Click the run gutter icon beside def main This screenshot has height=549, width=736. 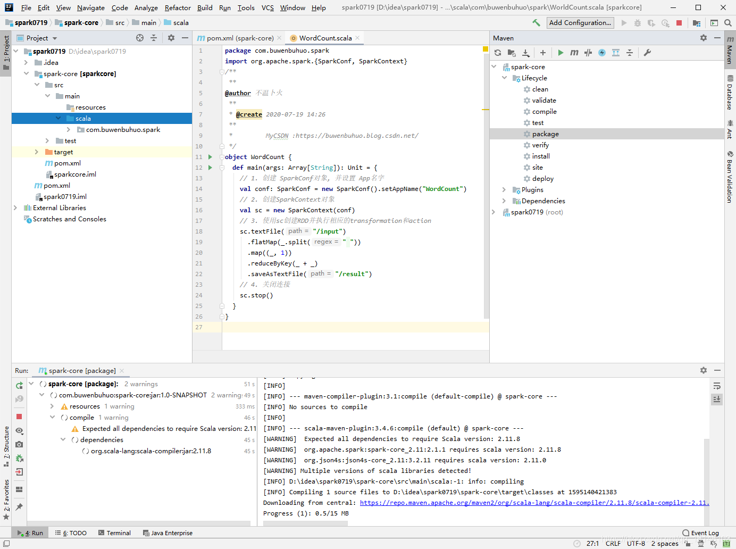210,168
